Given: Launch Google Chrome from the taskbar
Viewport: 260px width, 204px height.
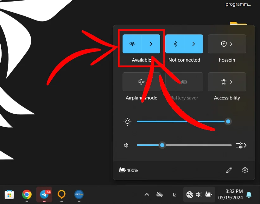Looking at the screenshot, I should click(27, 195).
